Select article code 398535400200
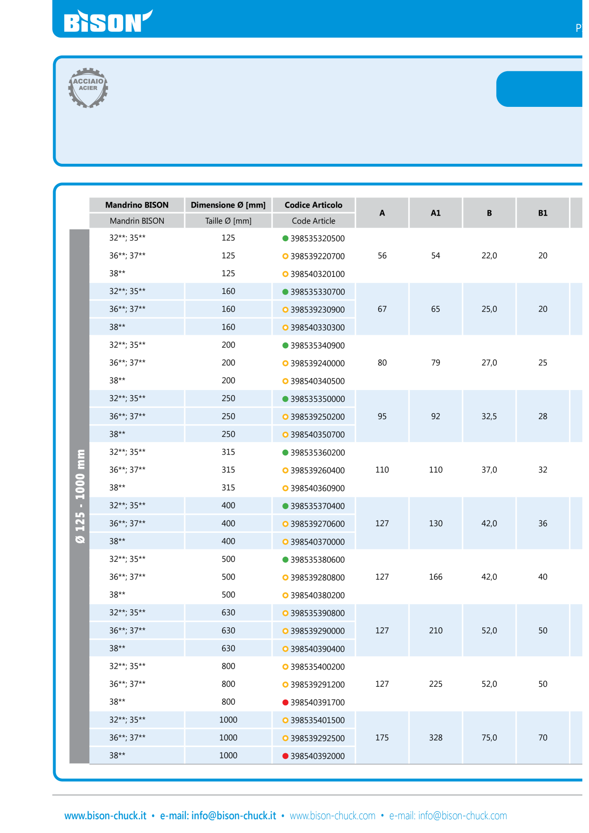This screenshot has height=833, width=589. click(318, 667)
